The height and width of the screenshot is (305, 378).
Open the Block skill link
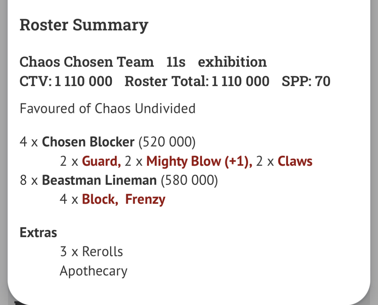[x=99, y=200]
